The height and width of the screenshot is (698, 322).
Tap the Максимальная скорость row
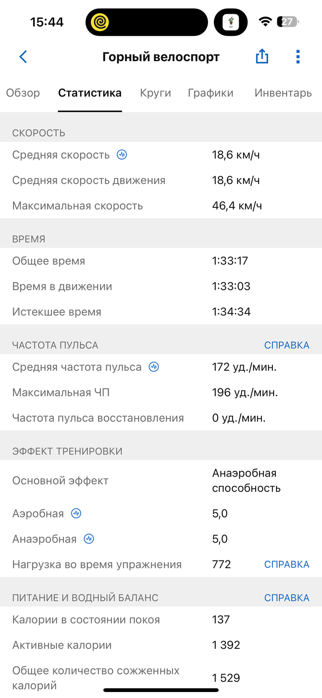tap(161, 206)
